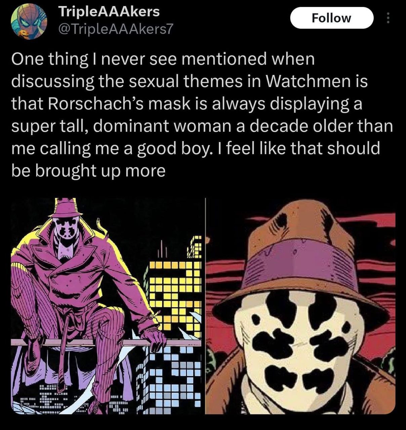Screen dimensions: 406x430
Task: Click the word Watchmen in the tweet
Action: click(x=314, y=82)
